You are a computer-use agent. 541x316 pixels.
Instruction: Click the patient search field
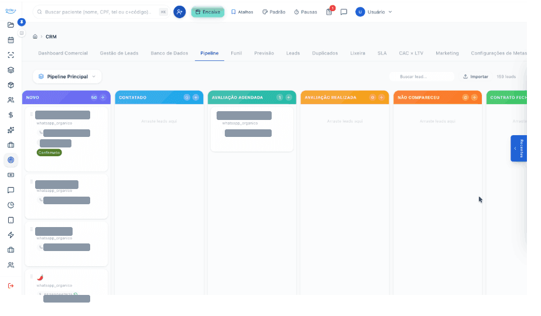[101, 12]
